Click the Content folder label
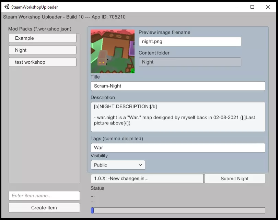Viewport: 278px width, 220px height. pos(154,53)
